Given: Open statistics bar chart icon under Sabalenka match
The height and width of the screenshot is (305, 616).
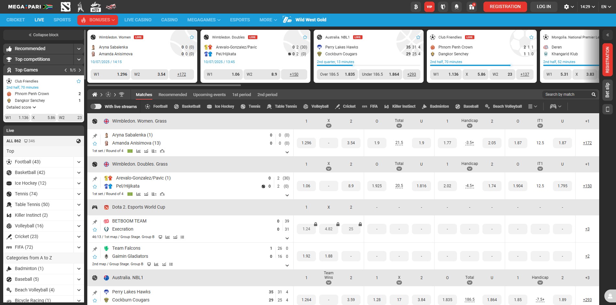Looking at the screenshot, I should (139, 151).
